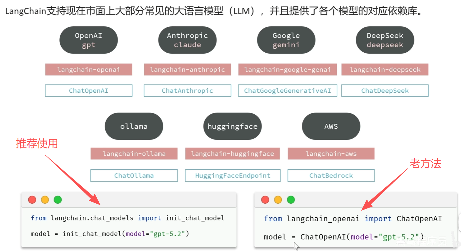
Task: Select the langchain-google-genai package label
Action: point(288,69)
